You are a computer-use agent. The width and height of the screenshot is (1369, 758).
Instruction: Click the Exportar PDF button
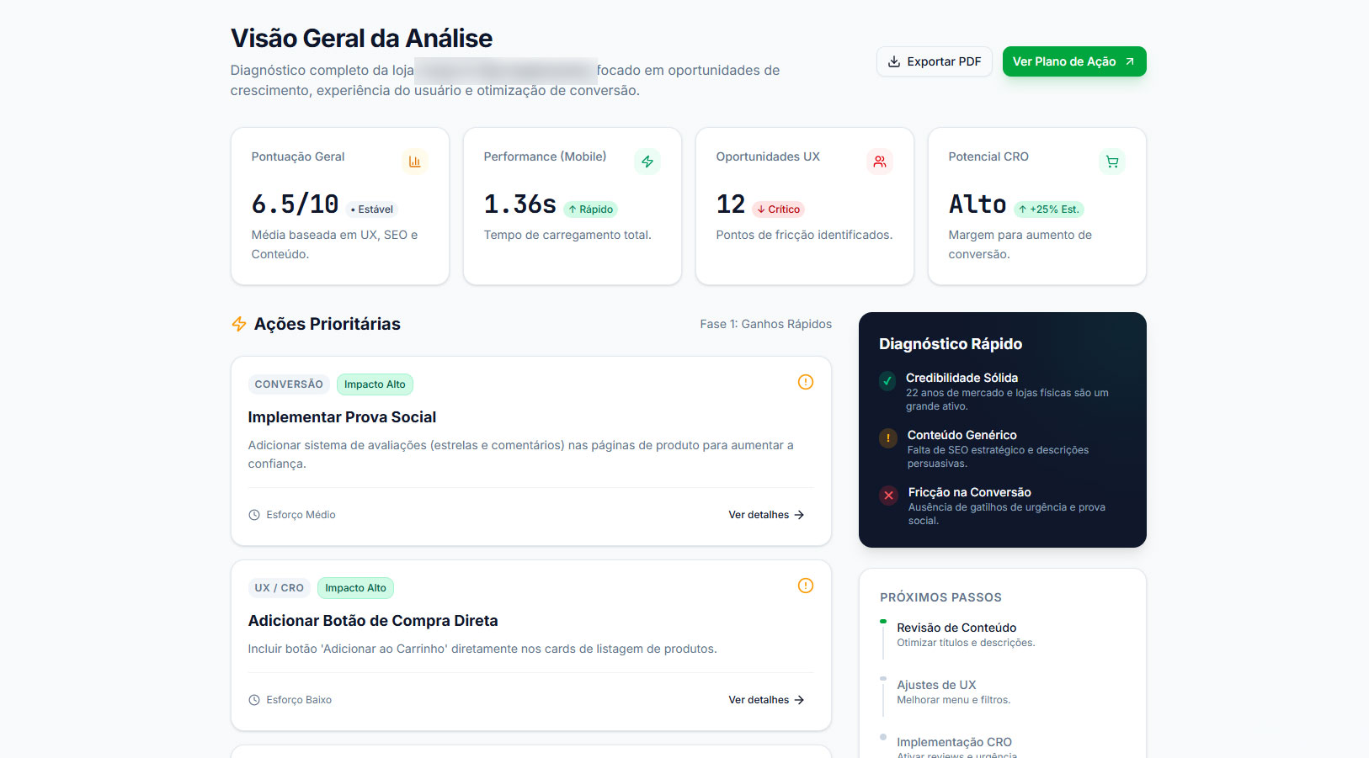coord(934,61)
